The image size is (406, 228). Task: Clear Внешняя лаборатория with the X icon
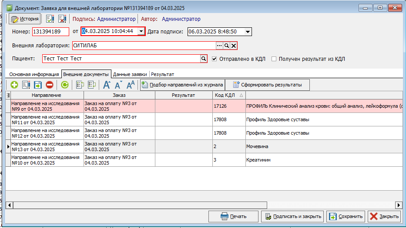pyautogui.click(x=234, y=46)
